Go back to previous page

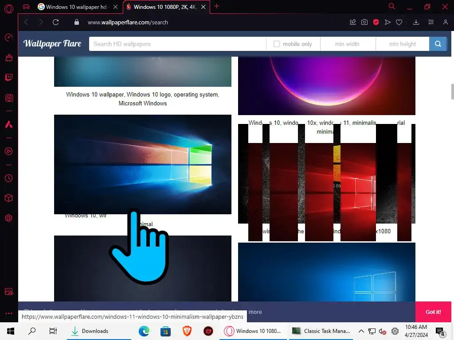(x=26, y=22)
